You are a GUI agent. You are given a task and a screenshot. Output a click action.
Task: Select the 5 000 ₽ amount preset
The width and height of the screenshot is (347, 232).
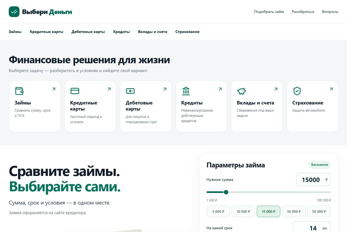pyautogui.click(x=218, y=211)
